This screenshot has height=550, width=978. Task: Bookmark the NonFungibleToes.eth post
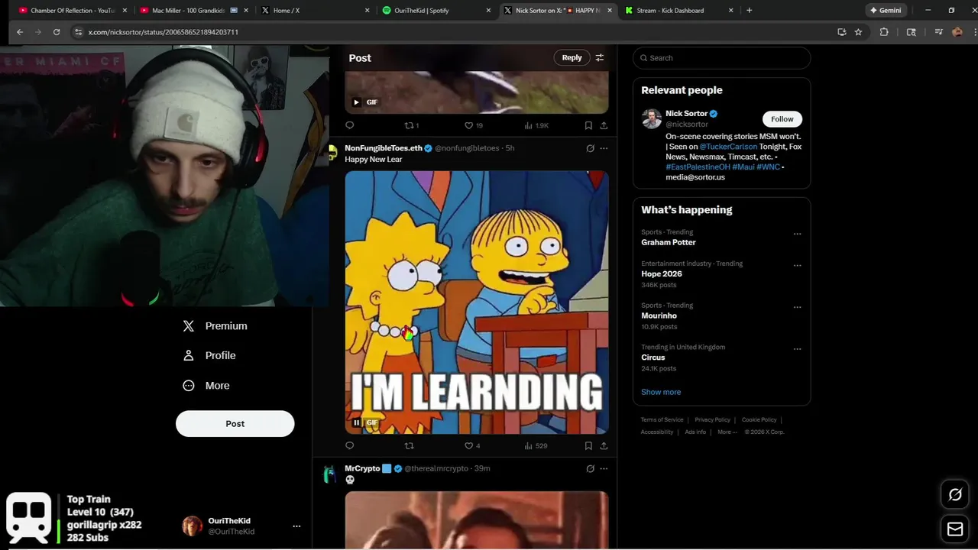588,445
